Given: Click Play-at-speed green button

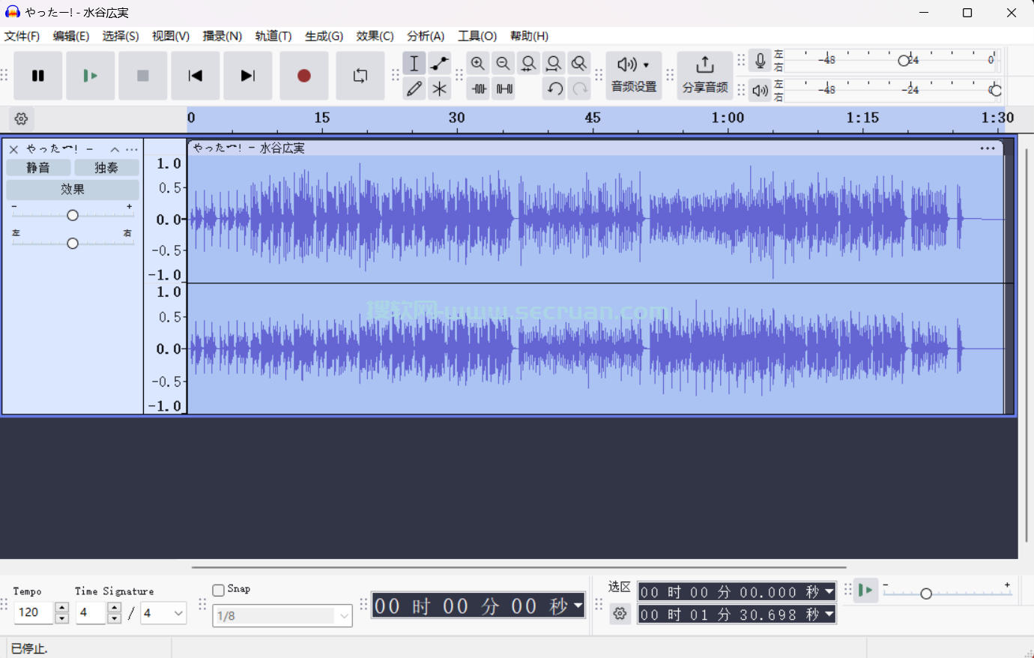Looking at the screenshot, I should pos(865,590).
